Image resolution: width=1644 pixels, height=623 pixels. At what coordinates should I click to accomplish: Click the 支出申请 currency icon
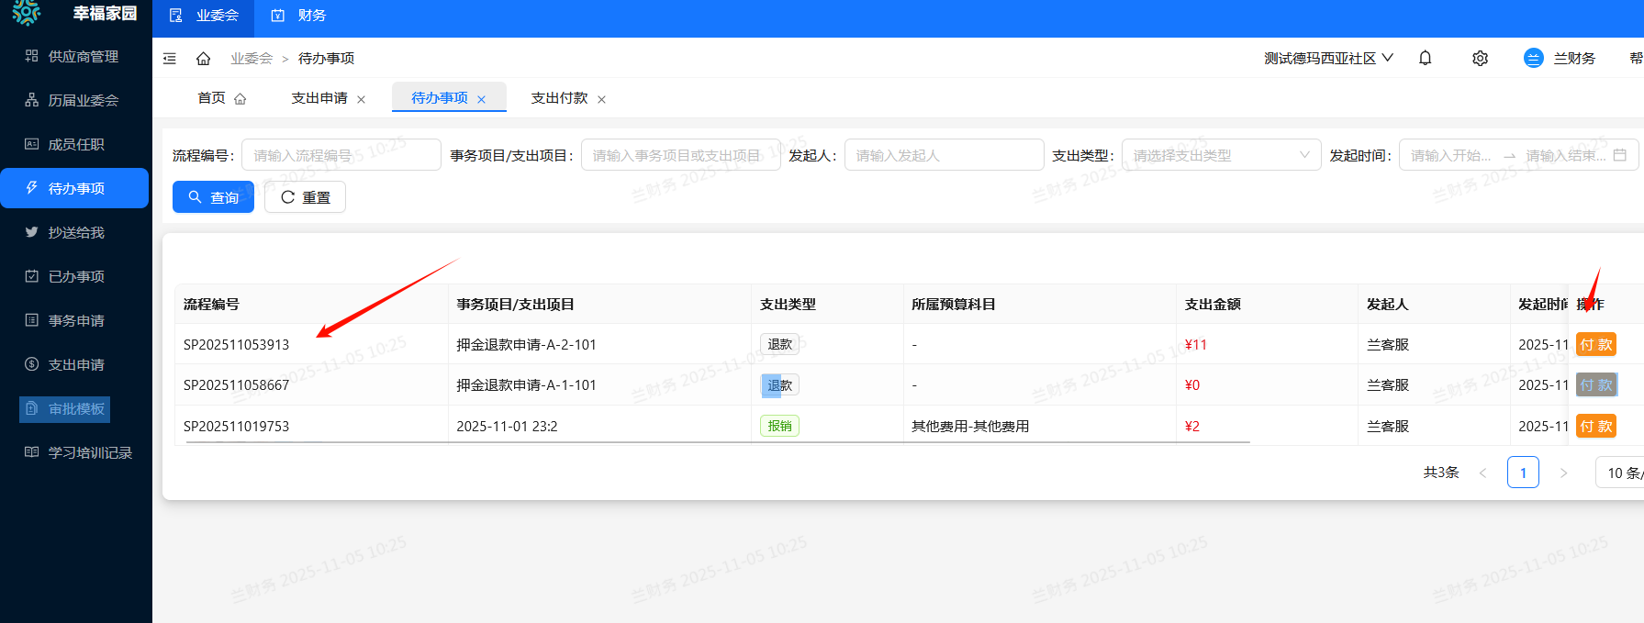click(31, 364)
